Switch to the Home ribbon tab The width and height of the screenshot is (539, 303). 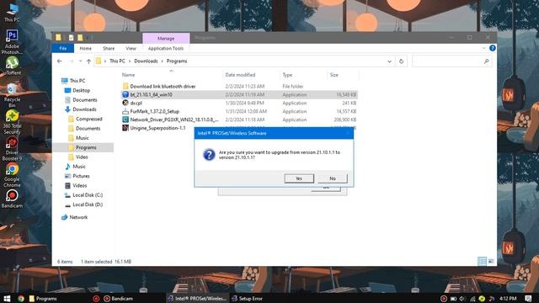click(x=86, y=49)
